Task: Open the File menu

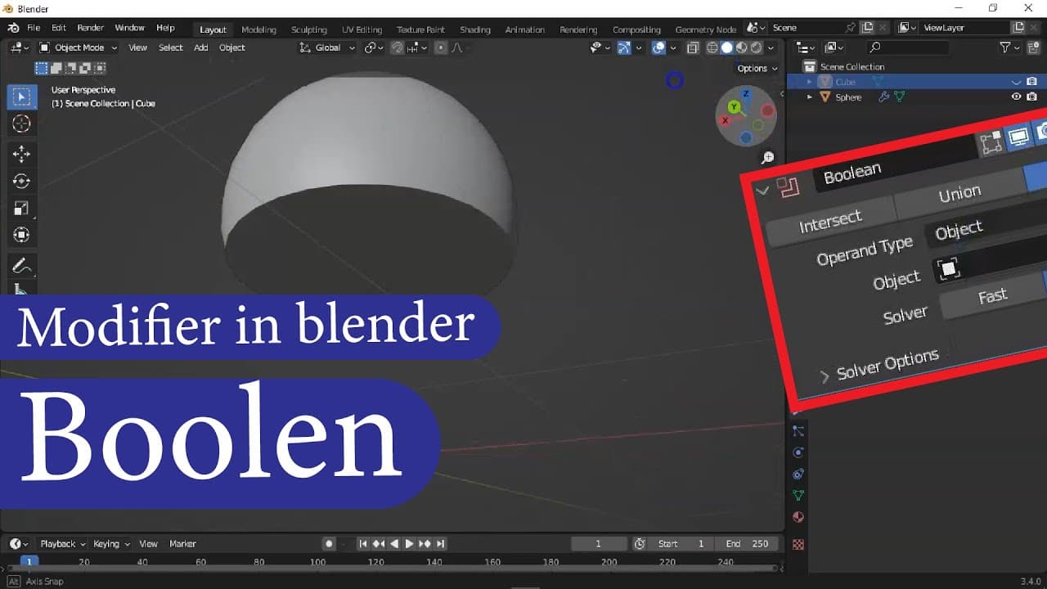Action: click(x=34, y=28)
